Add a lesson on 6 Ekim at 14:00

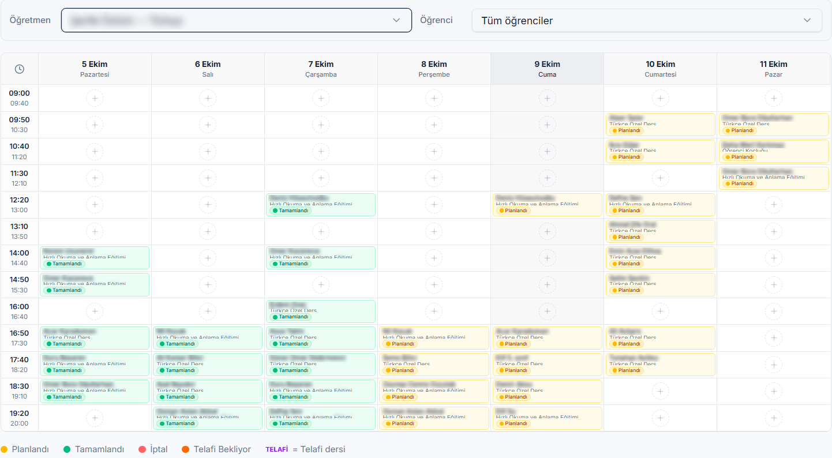pyautogui.click(x=208, y=258)
